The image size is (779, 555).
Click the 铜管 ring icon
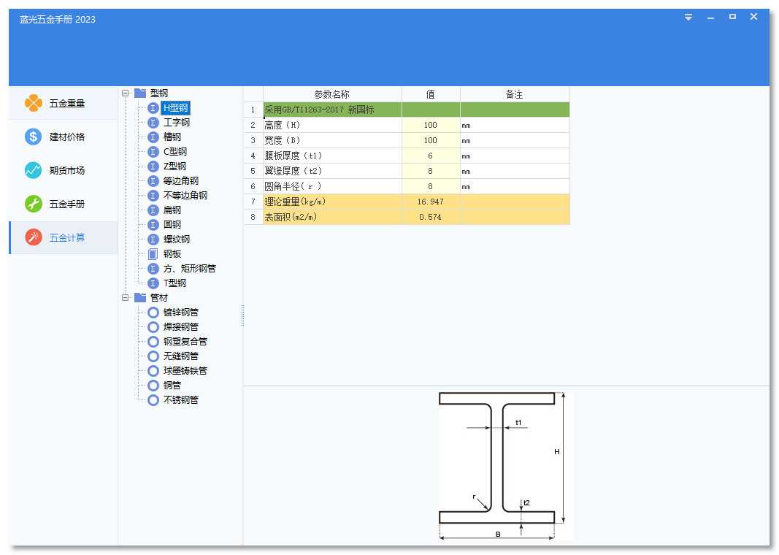coord(153,386)
